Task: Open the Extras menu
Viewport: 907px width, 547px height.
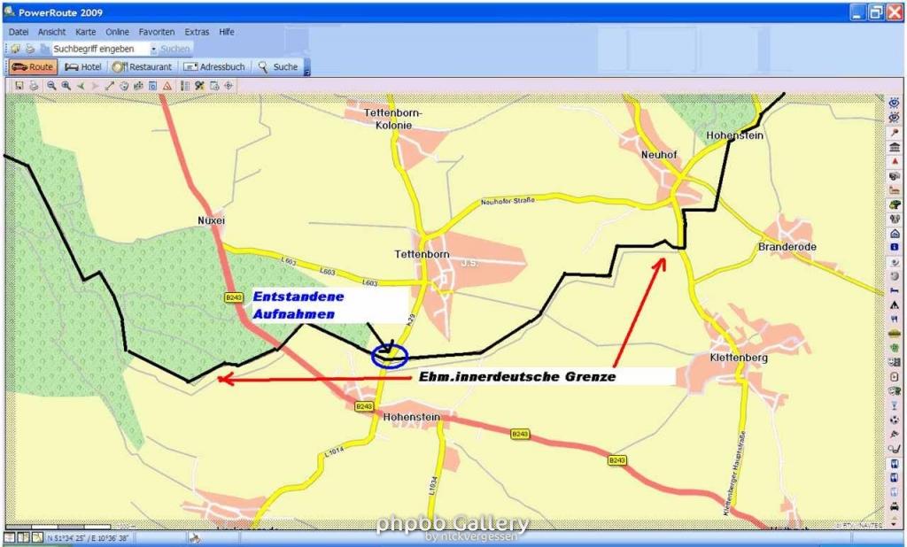Action: click(197, 32)
